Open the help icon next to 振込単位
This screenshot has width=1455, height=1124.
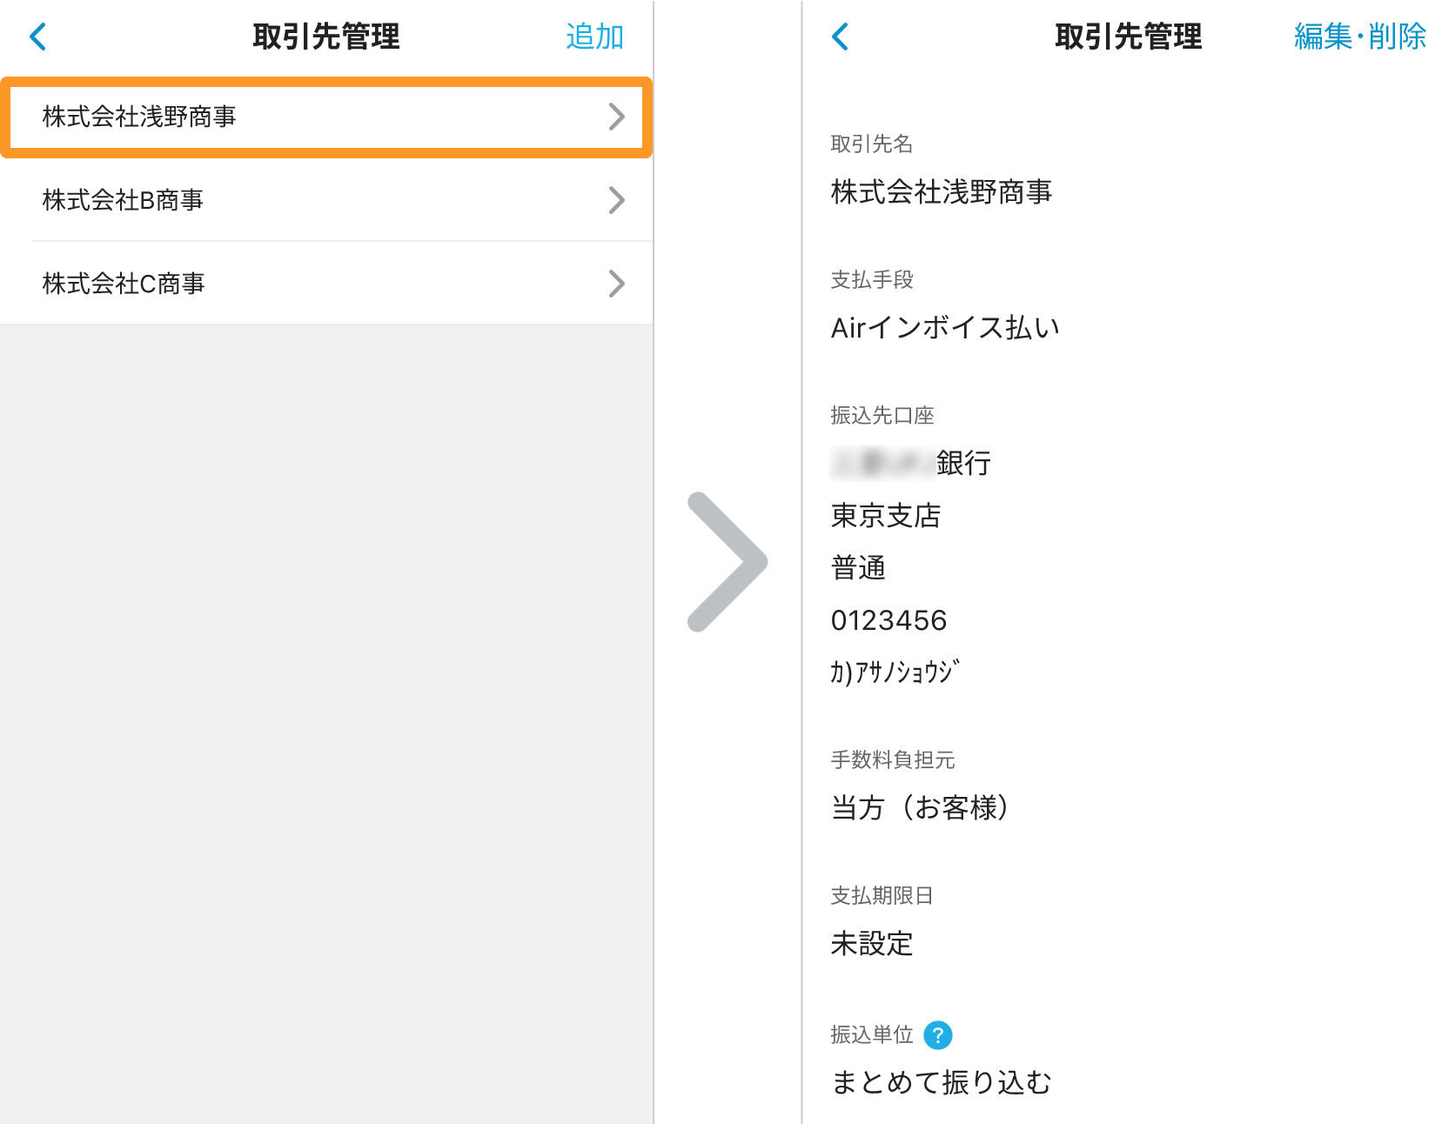(x=938, y=1035)
